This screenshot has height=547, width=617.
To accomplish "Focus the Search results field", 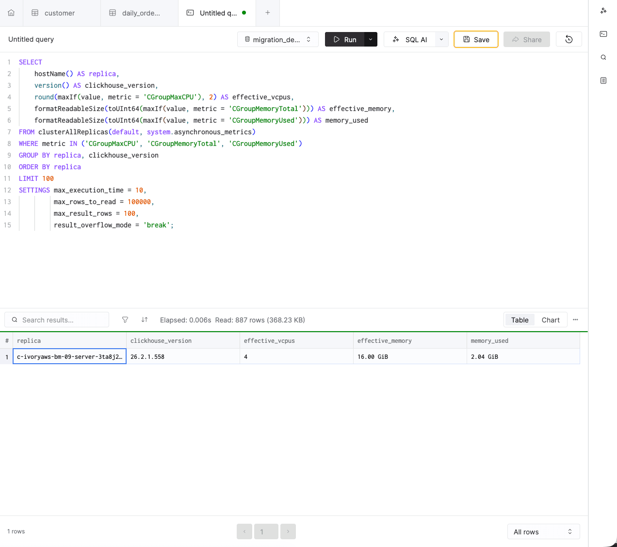I will pos(57,320).
